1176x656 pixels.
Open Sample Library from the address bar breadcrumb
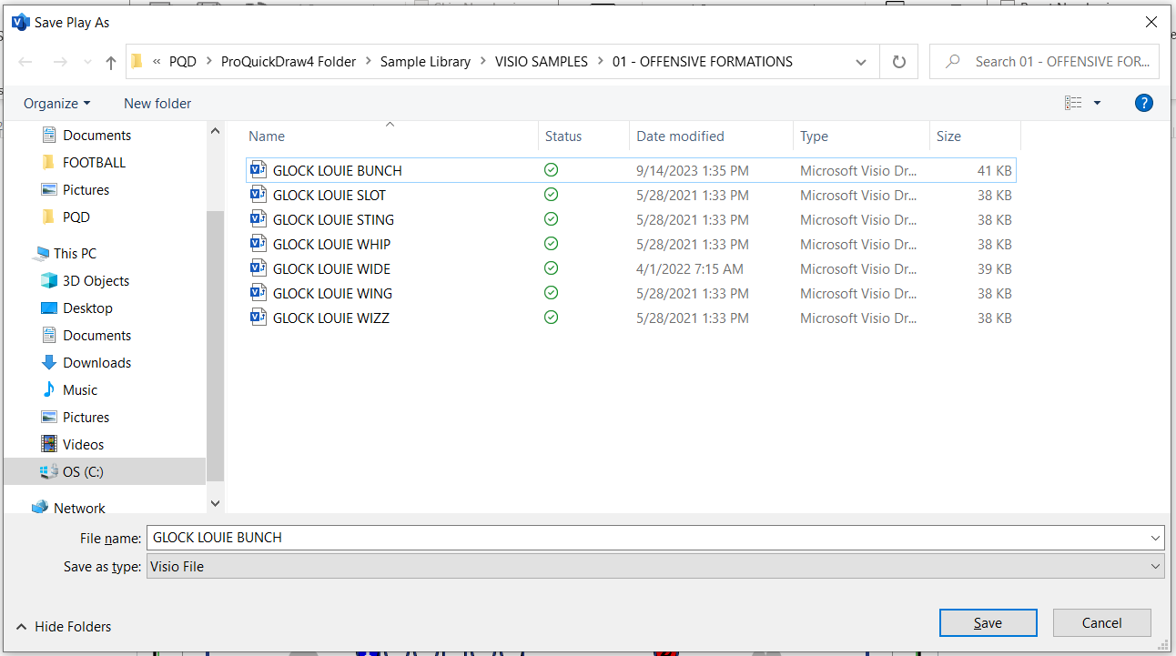[x=425, y=61]
